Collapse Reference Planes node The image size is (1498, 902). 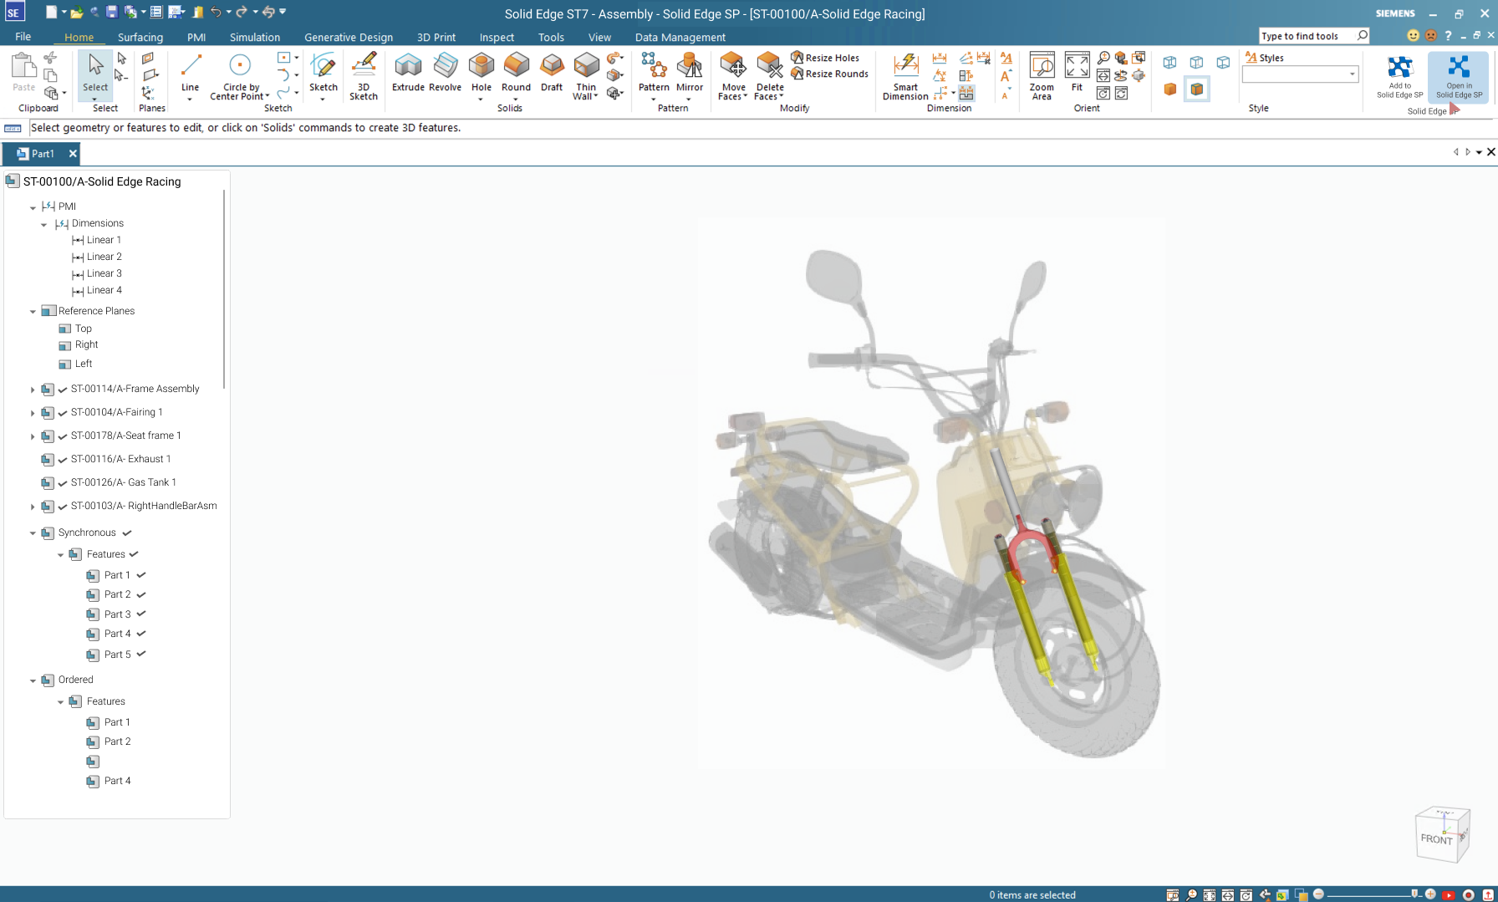[33, 312]
